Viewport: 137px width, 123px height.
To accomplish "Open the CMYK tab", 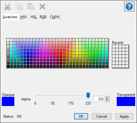I will pos(55,17).
